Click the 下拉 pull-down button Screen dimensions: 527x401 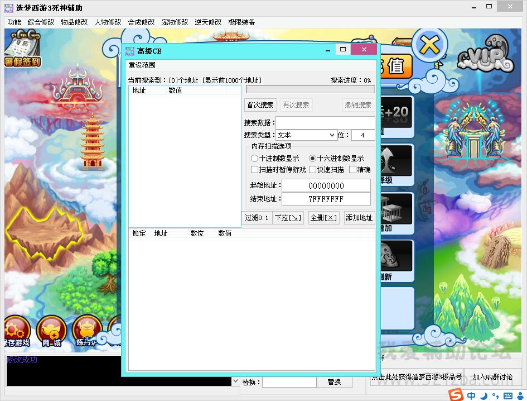[288, 218]
